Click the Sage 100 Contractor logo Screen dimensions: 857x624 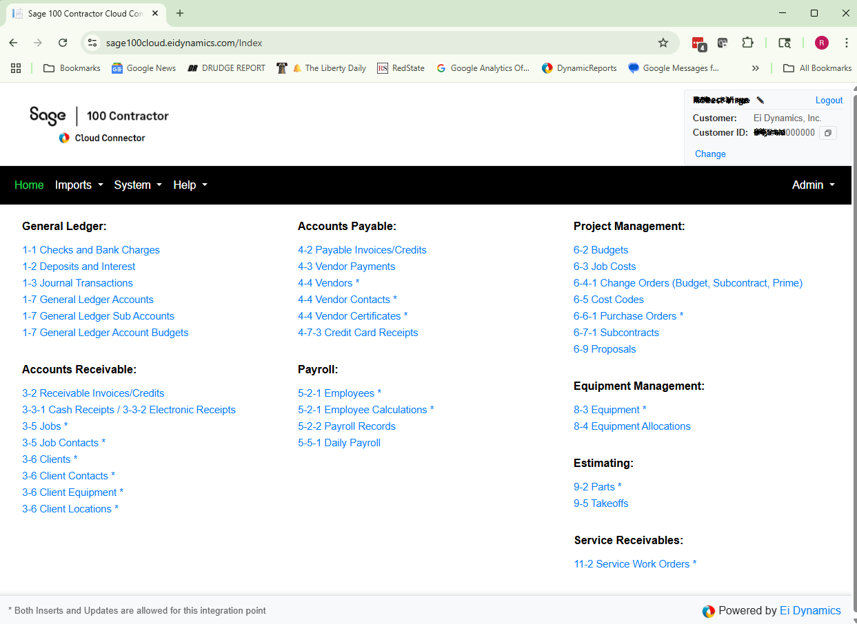99,116
